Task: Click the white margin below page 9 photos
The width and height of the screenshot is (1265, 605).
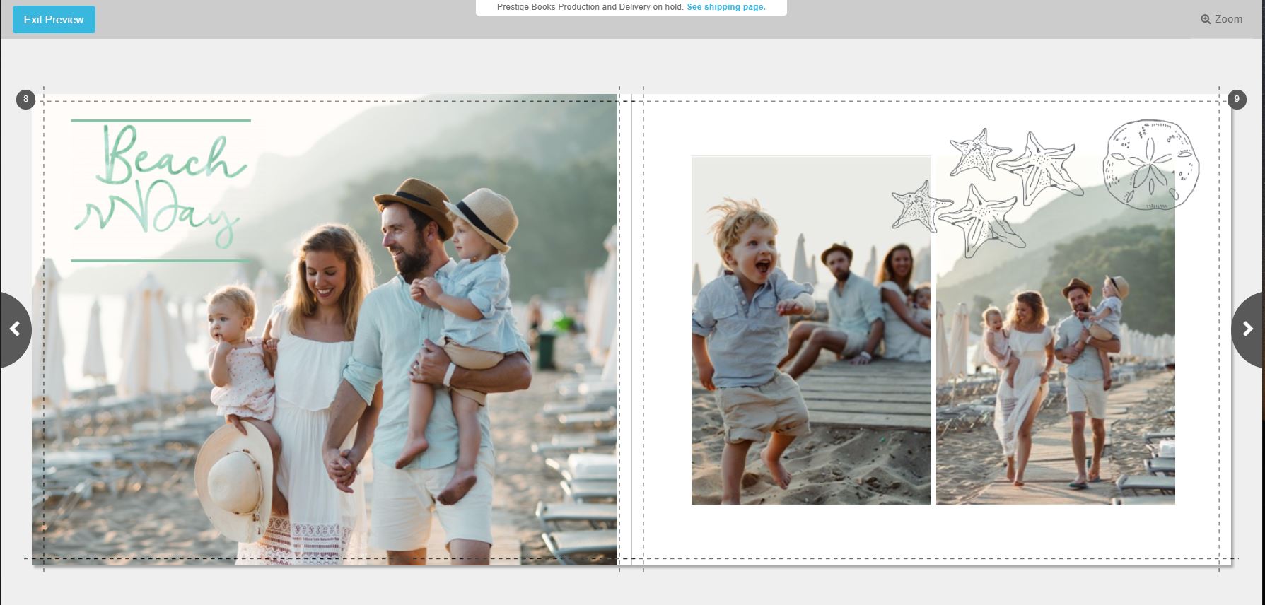Action: click(933, 531)
